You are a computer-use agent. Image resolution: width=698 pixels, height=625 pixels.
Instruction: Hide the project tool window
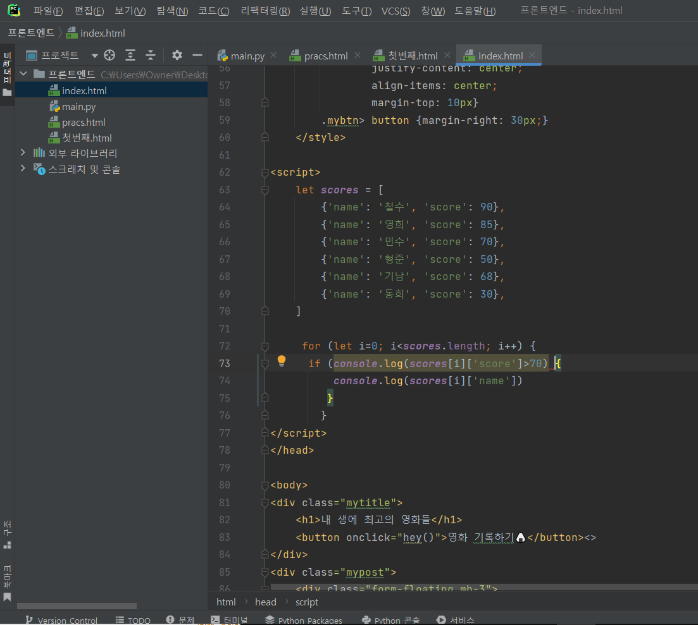click(x=197, y=55)
